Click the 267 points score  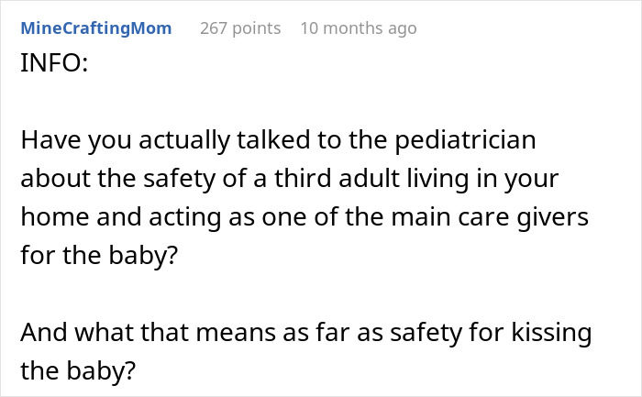(240, 28)
